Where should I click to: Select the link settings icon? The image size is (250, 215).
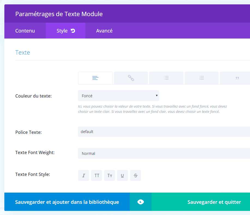131,78
